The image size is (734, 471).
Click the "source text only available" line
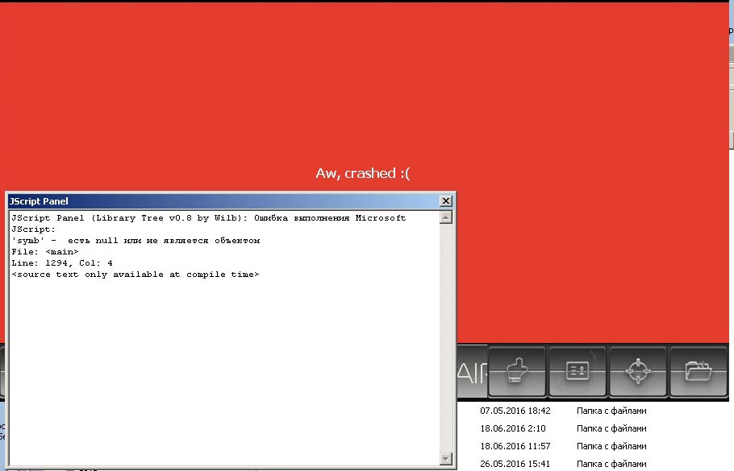(x=136, y=275)
